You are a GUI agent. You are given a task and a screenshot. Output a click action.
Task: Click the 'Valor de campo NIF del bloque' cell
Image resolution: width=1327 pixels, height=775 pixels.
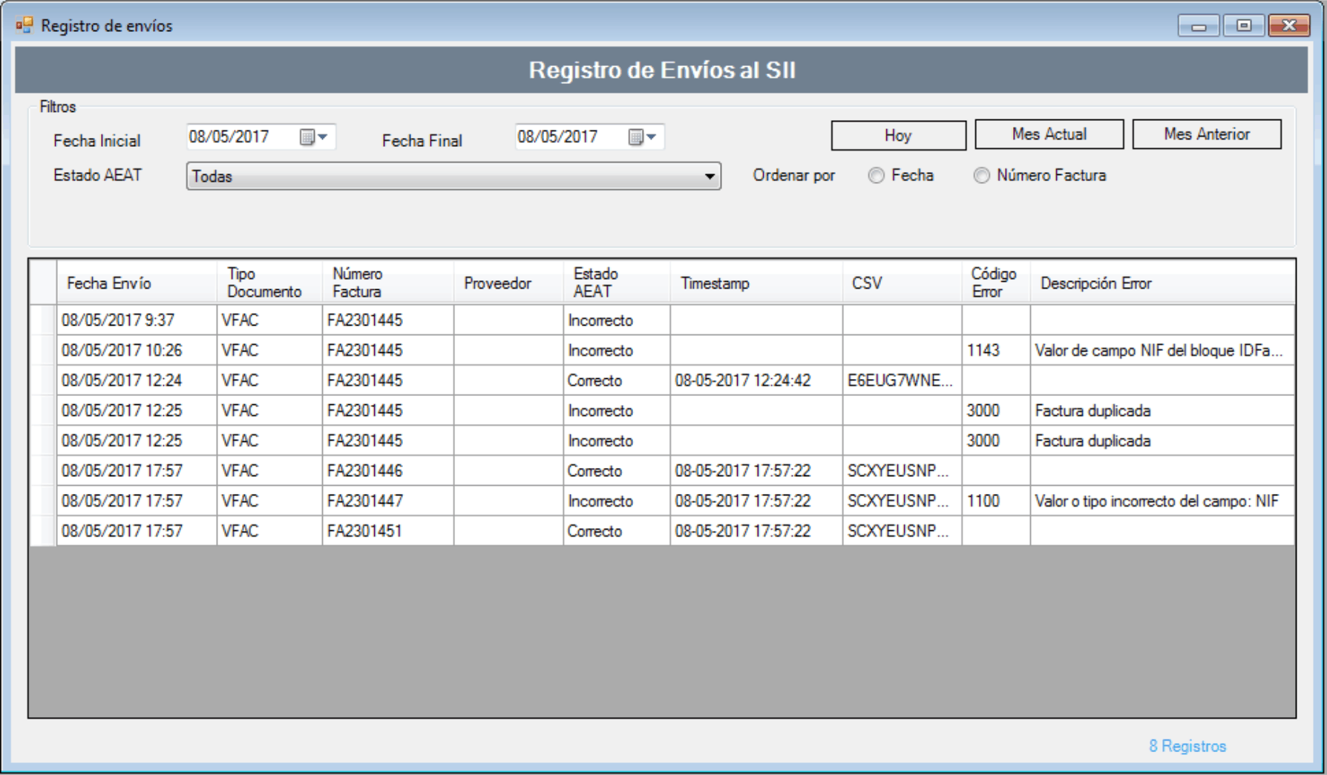tap(1162, 350)
